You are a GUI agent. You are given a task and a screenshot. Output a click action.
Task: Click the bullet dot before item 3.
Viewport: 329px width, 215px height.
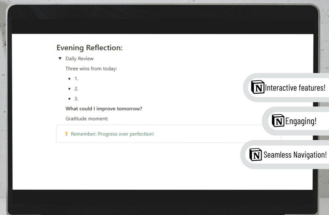click(69, 99)
